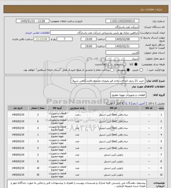The image size is (171, 188).
Task: Click the ردیف column header
Action: coord(161,108)
